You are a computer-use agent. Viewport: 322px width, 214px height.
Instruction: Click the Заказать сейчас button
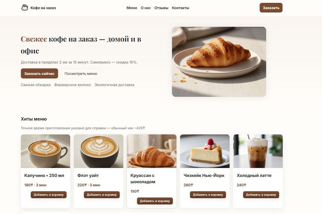39,74
